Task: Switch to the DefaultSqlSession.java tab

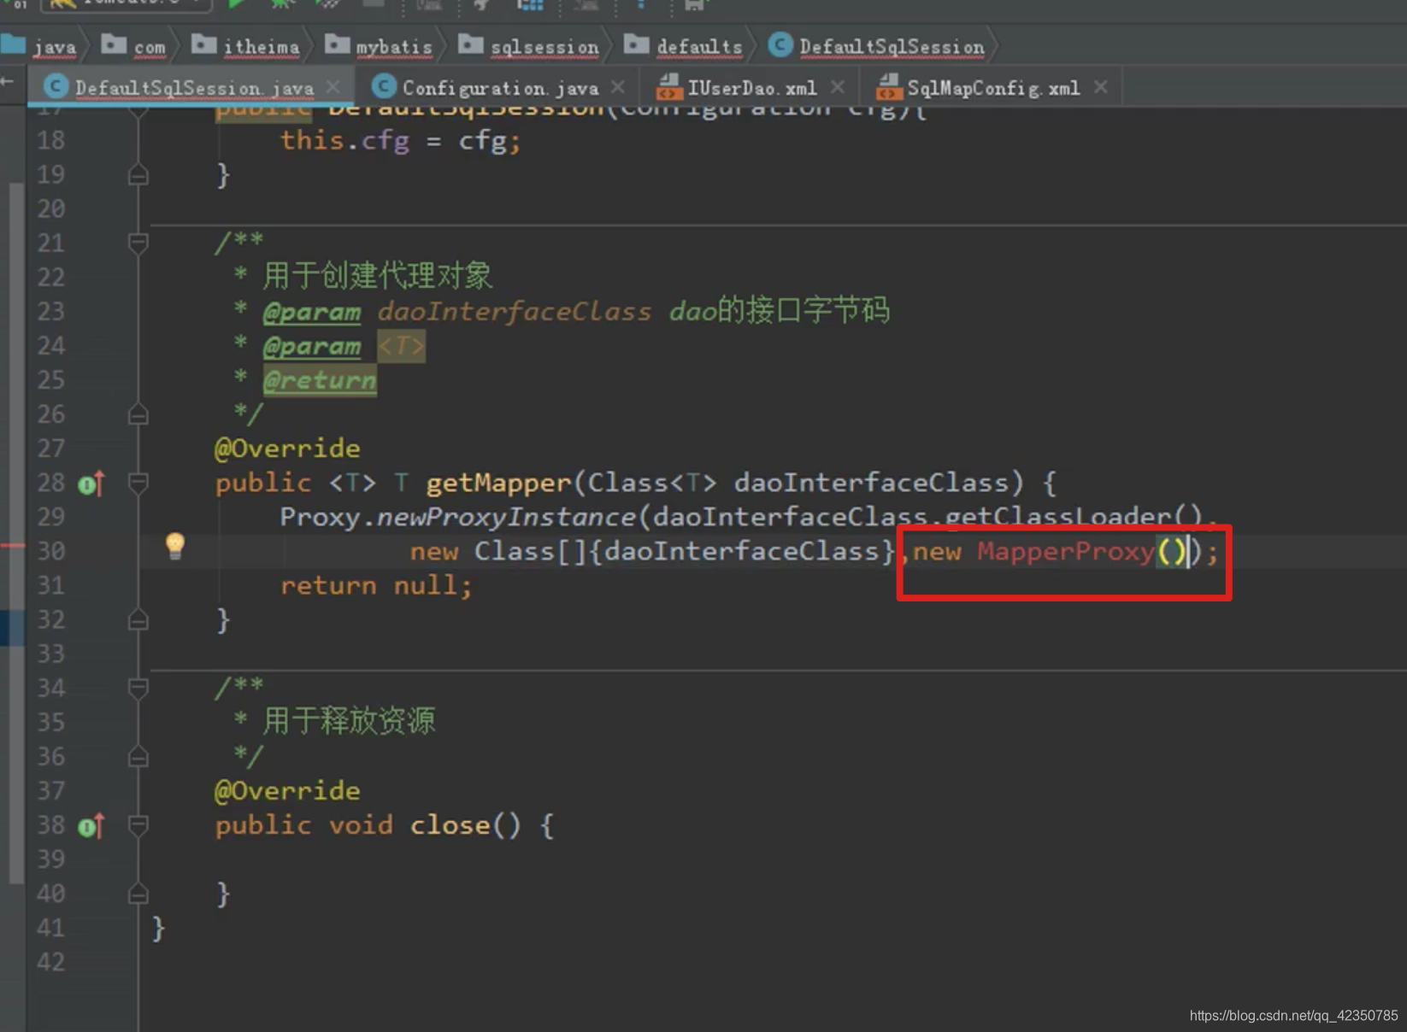Action: [193, 88]
